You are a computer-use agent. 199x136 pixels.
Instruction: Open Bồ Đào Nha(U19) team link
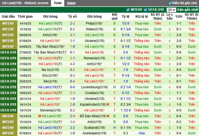[93, 116]
